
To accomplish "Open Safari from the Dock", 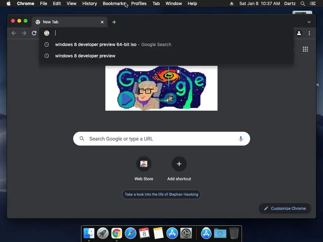I will [x=131, y=233].
